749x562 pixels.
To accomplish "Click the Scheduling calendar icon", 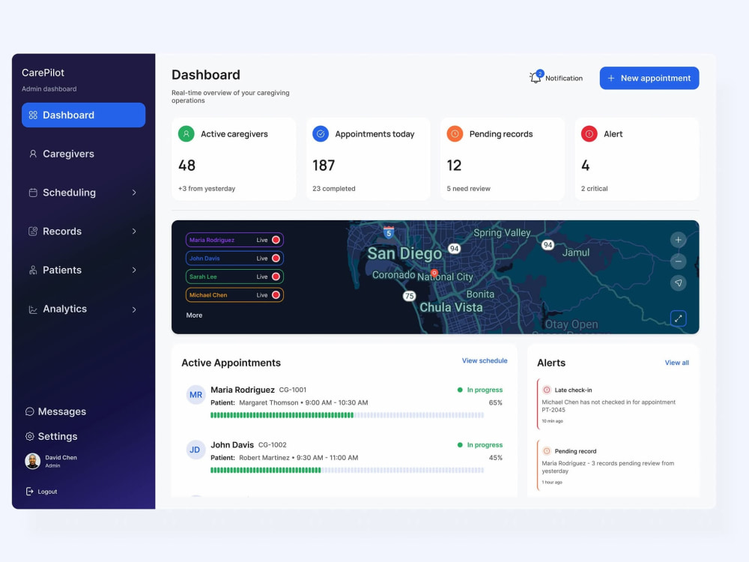I will click(x=33, y=193).
